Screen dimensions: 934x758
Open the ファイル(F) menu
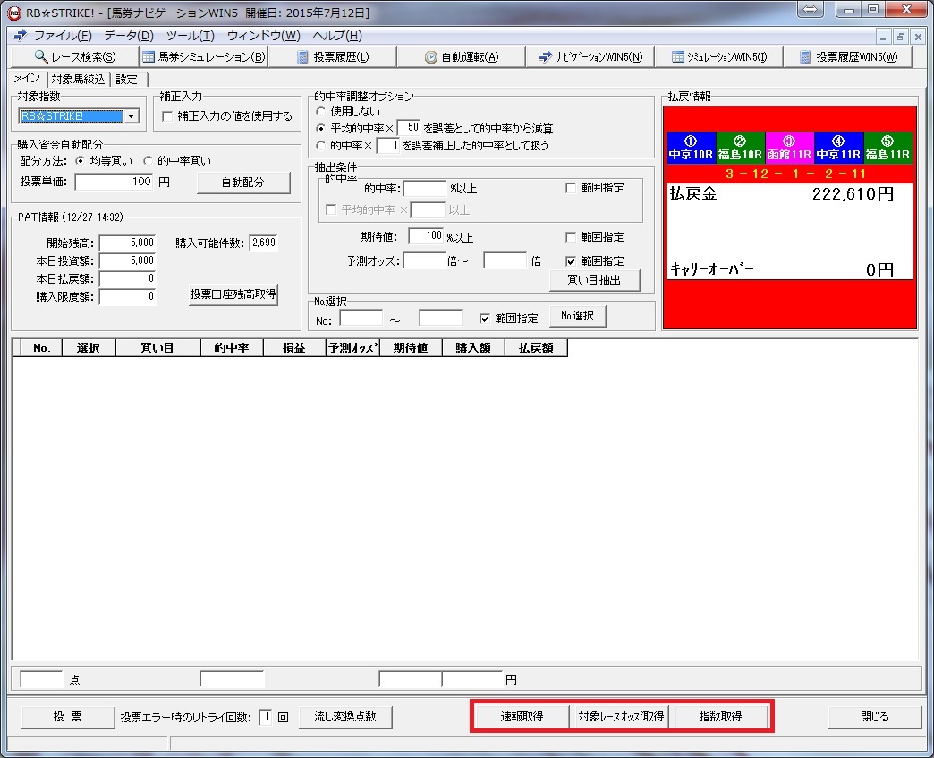click(x=63, y=36)
